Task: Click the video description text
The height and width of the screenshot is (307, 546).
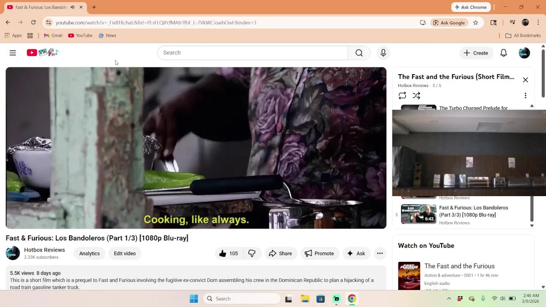Action: coord(192,284)
